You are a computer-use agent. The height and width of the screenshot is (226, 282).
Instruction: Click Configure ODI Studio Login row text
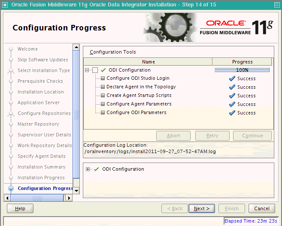(138, 78)
